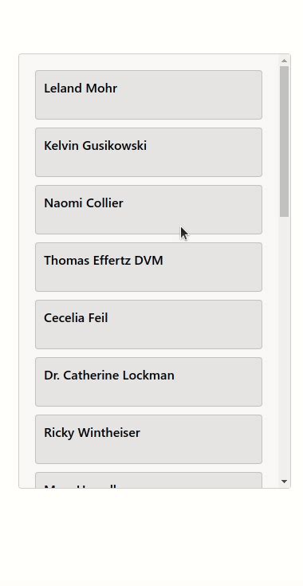Click the scrollbar up arrow icon
The width and height of the screenshot is (303, 586).
(x=284, y=60)
